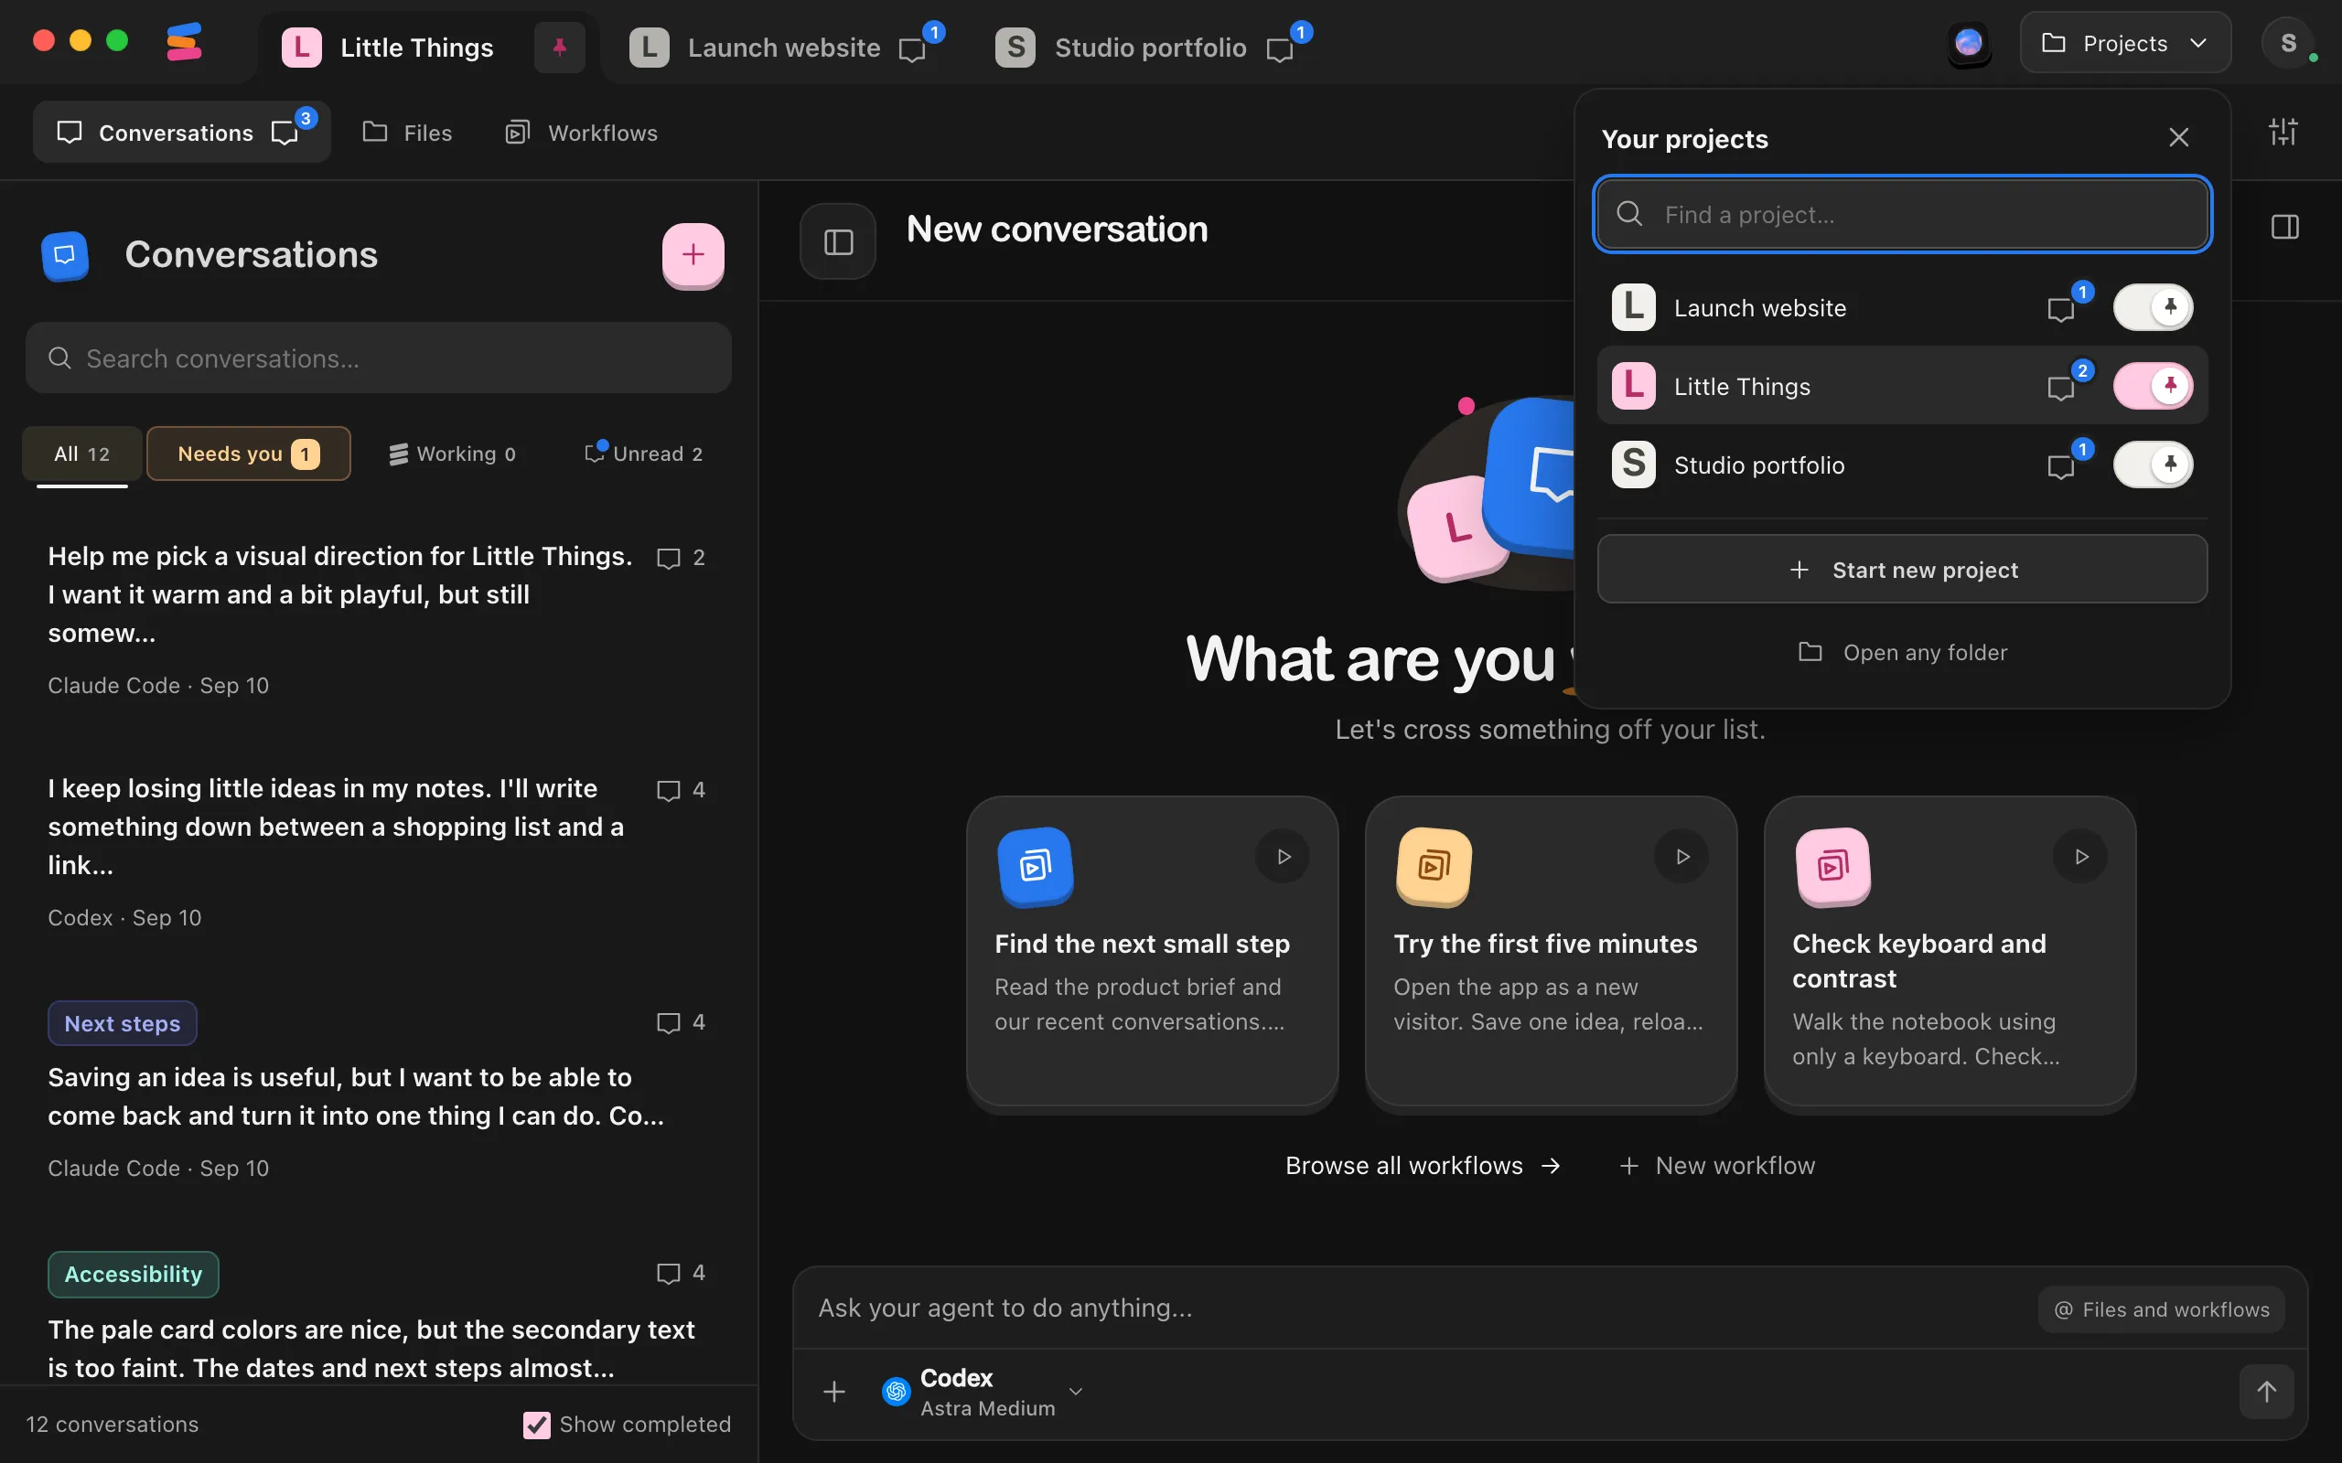Toggle the right sidebar panel icon
The height and width of the screenshot is (1463, 2342).
click(x=2285, y=228)
